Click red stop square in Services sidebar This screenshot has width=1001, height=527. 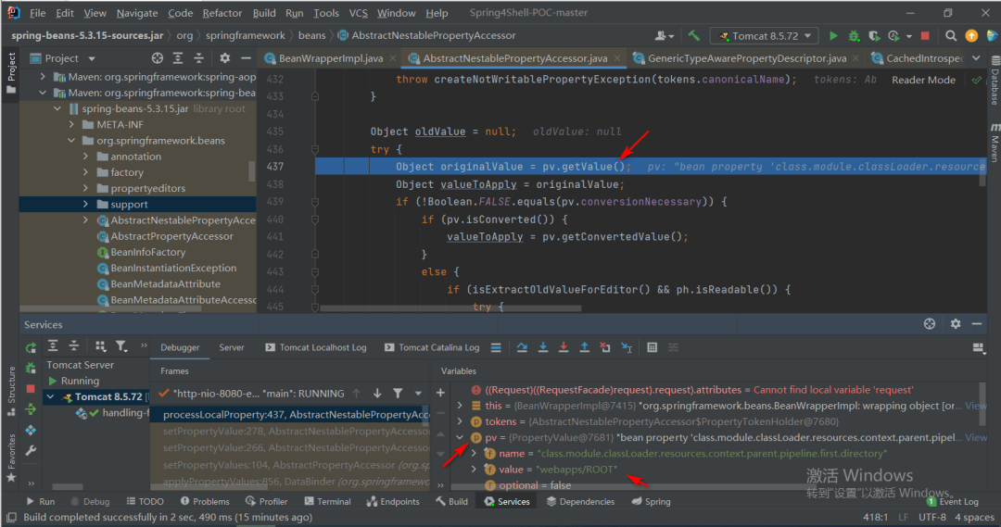[x=31, y=389]
